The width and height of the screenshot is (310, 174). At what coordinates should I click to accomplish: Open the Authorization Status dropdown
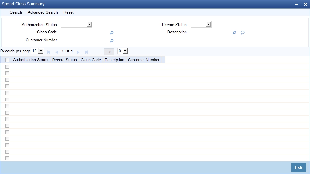tap(76, 24)
